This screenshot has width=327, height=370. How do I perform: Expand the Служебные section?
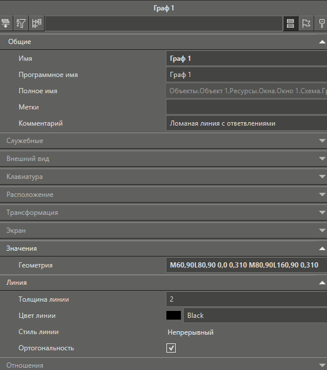[322, 141]
